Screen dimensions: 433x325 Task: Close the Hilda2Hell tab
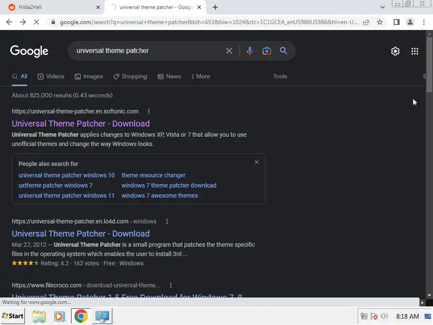[98, 7]
